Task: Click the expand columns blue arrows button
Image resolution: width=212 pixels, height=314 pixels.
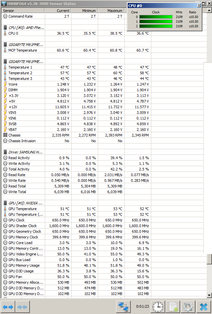Action: pos(8,307)
